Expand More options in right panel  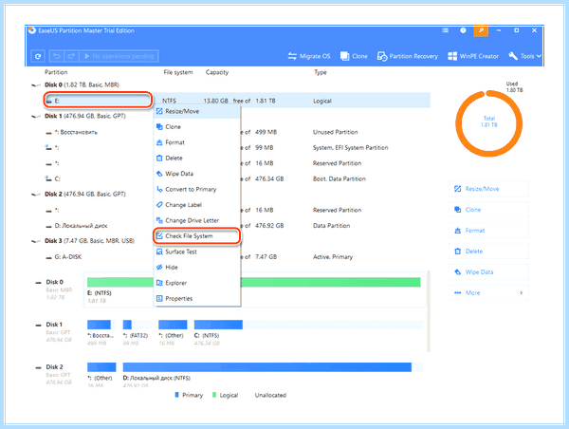[x=488, y=292]
